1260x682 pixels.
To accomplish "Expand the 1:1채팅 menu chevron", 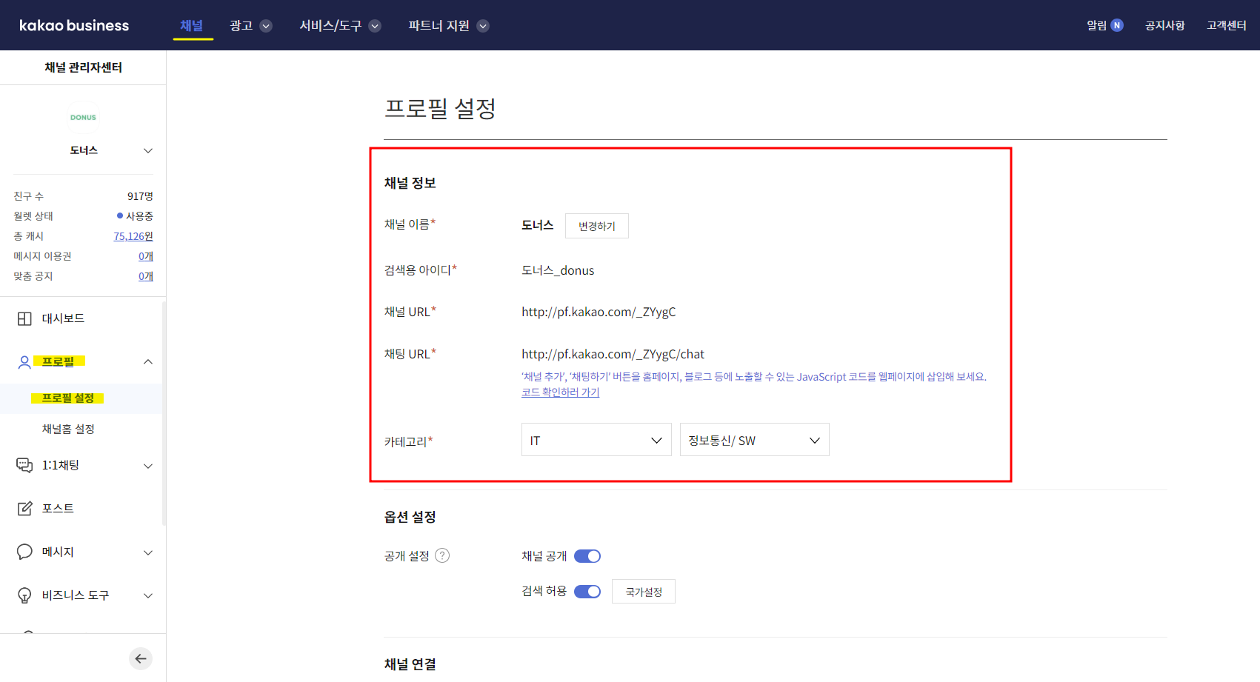I will click(x=148, y=466).
